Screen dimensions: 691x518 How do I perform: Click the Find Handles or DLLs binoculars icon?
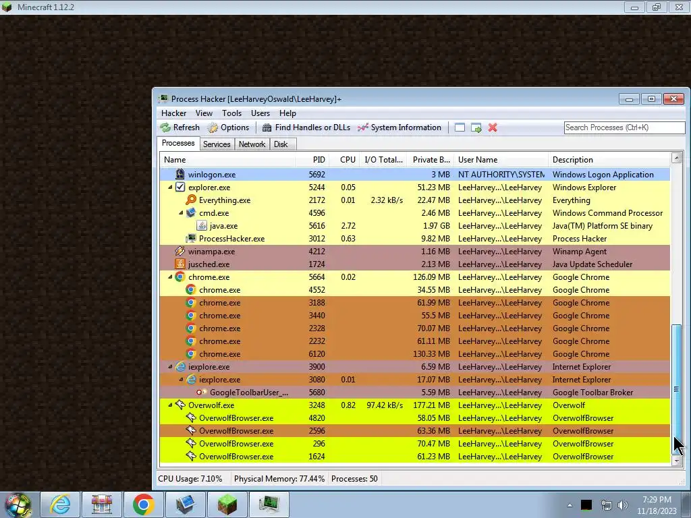pyautogui.click(x=267, y=127)
